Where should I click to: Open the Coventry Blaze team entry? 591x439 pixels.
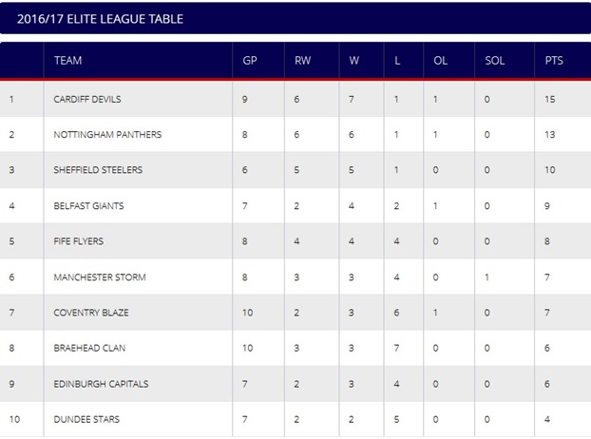pyautogui.click(x=91, y=313)
